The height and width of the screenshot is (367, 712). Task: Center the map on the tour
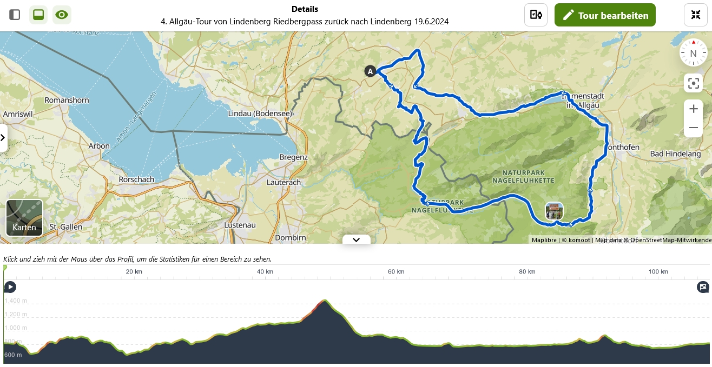[693, 83]
